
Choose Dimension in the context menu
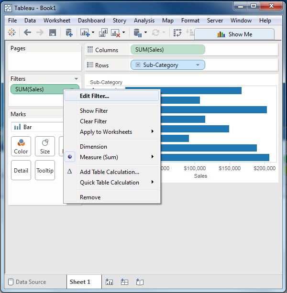pos(93,147)
